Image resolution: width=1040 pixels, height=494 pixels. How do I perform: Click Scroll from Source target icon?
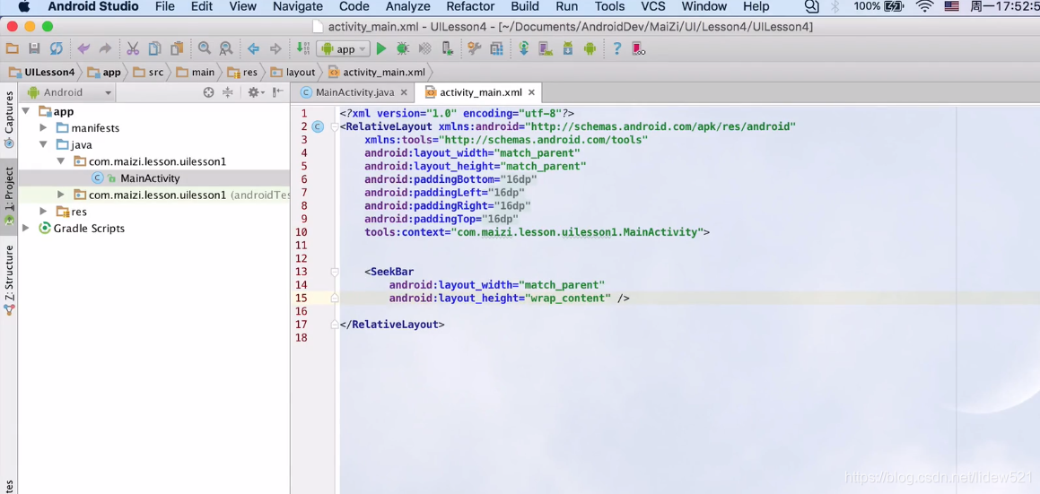[208, 93]
